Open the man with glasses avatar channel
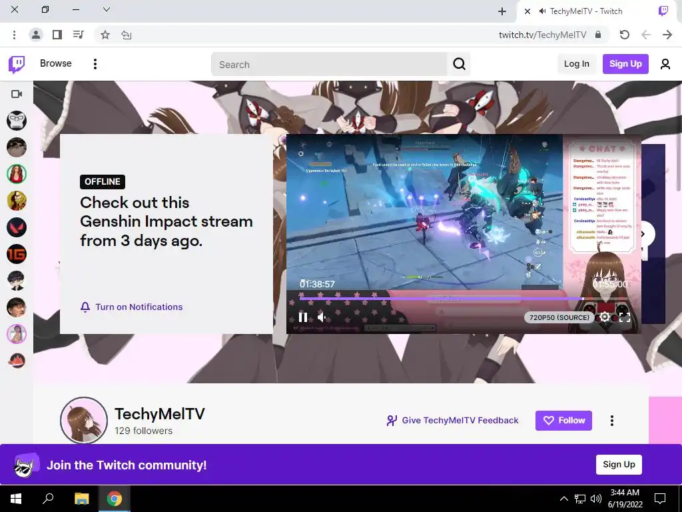Viewport: 682px width, 512px height. [17, 307]
